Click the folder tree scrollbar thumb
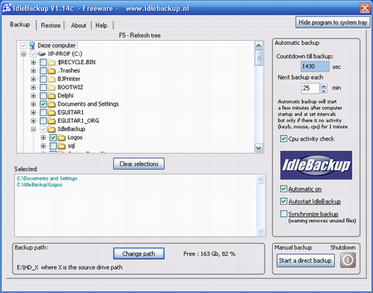373x293 pixels. [258, 58]
